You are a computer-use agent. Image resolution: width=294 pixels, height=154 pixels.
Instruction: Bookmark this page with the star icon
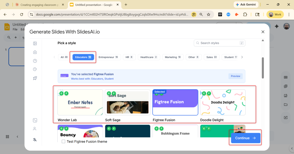[209, 14]
